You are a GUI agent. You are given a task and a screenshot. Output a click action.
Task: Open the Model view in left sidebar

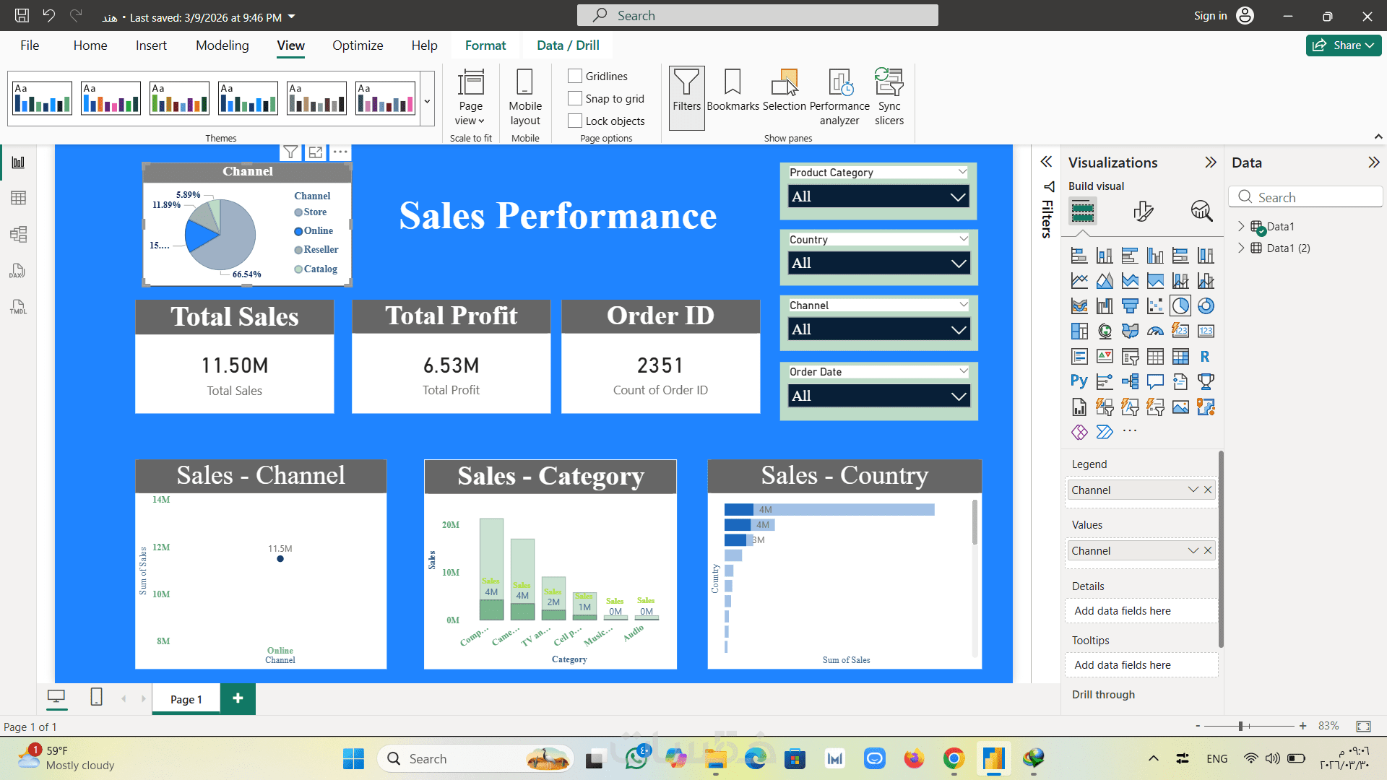[18, 234]
